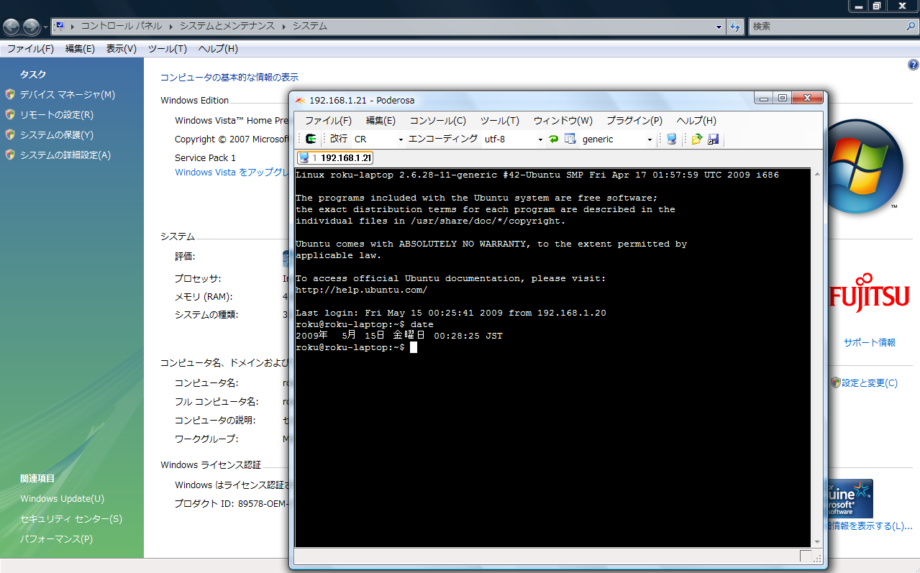920x573 pixels.
Task: Click the Back arrow in the Control Panel window
Action: (12, 27)
